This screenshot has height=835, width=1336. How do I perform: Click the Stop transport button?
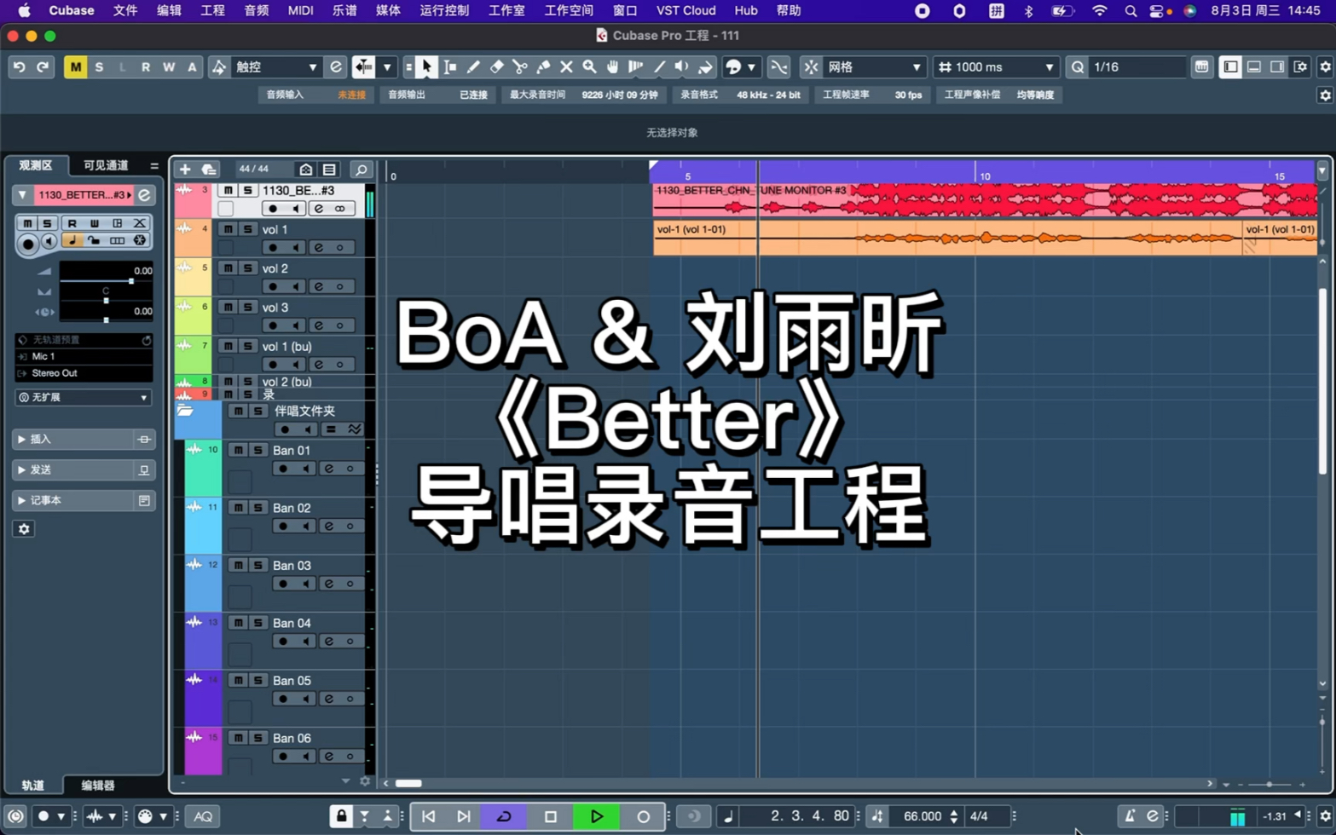(x=551, y=816)
